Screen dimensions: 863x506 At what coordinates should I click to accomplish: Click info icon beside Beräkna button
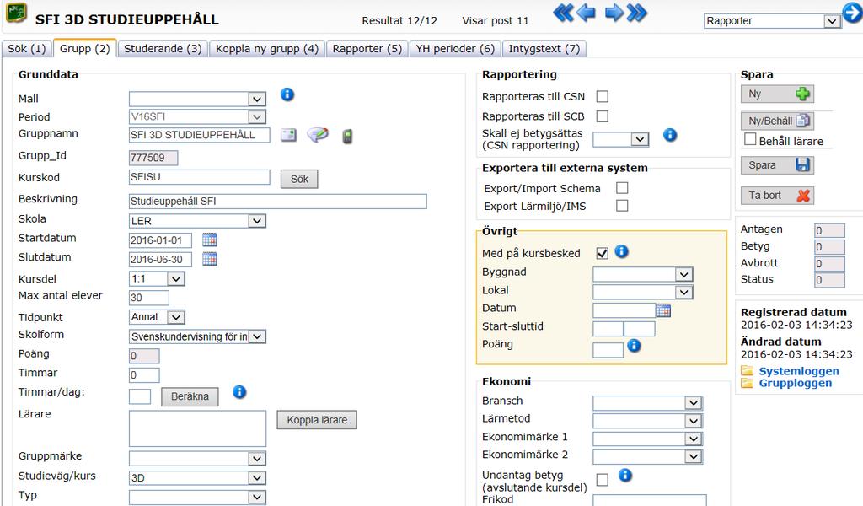239,392
